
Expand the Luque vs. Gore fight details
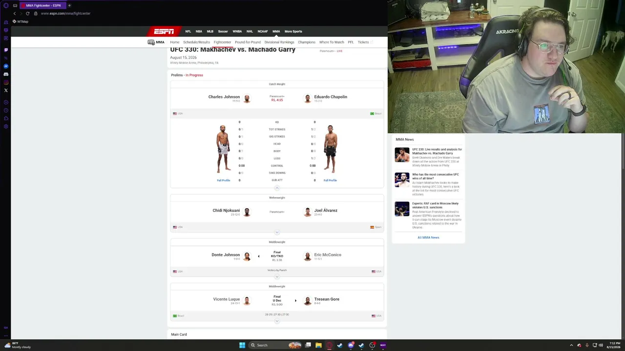click(x=277, y=321)
